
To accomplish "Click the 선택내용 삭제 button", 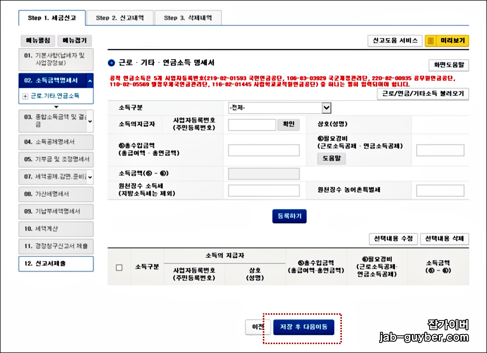I will tap(445, 239).
